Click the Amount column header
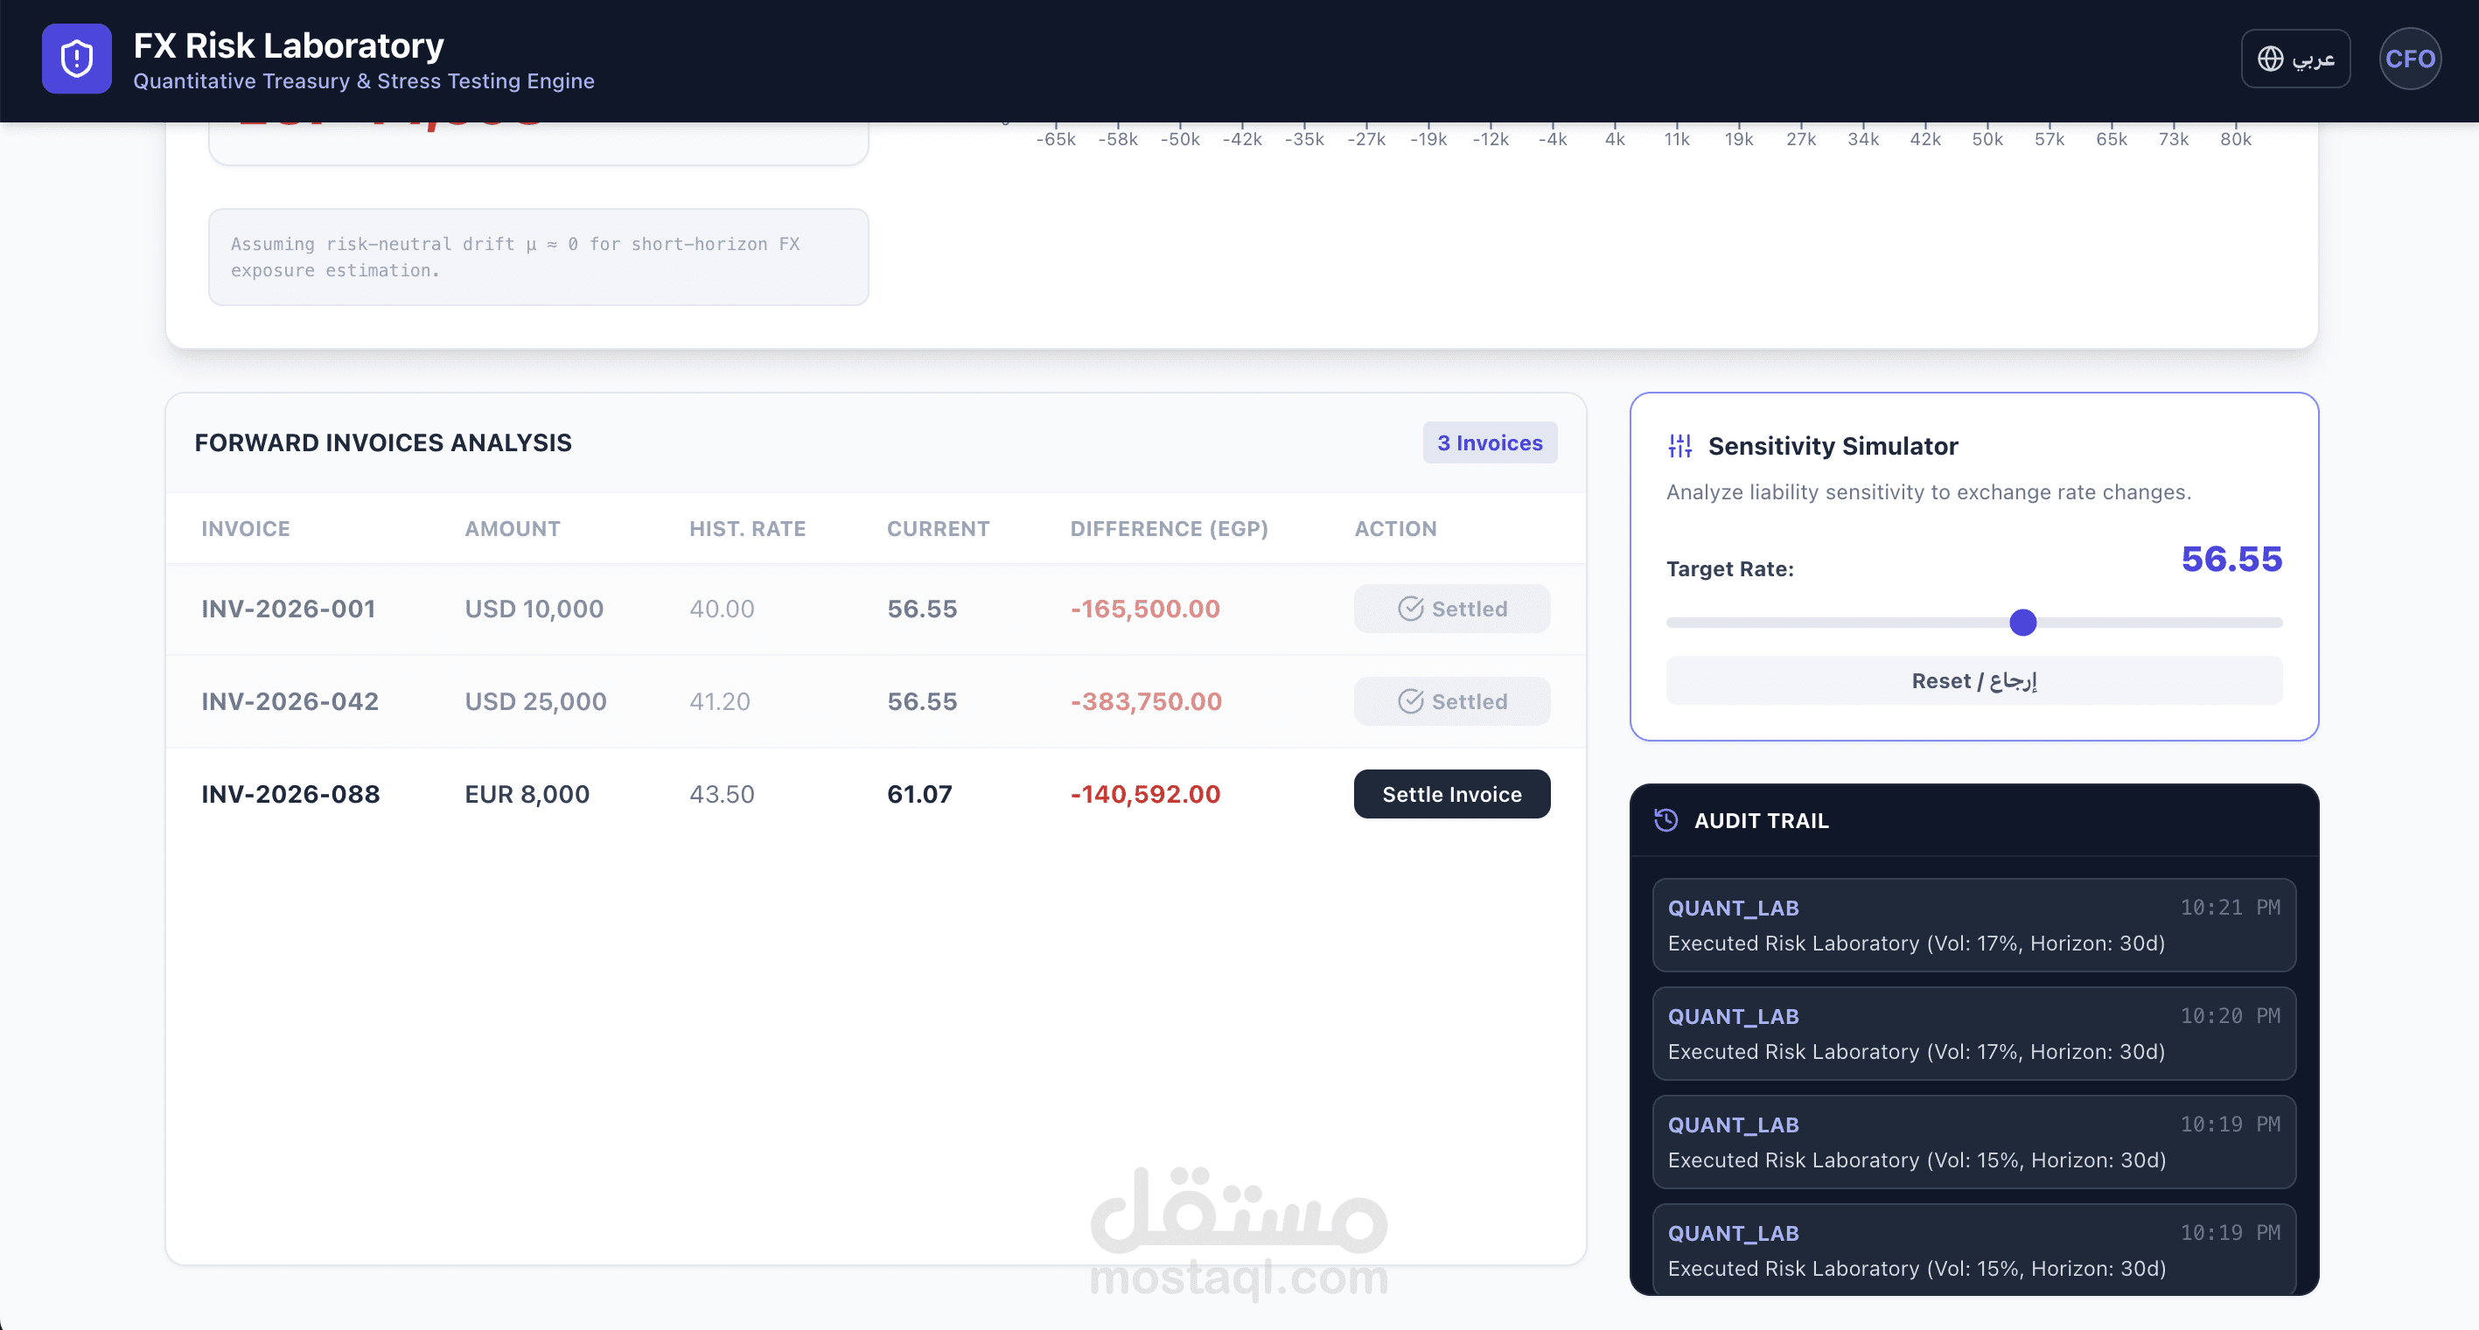The width and height of the screenshot is (2479, 1330). point(512,529)
